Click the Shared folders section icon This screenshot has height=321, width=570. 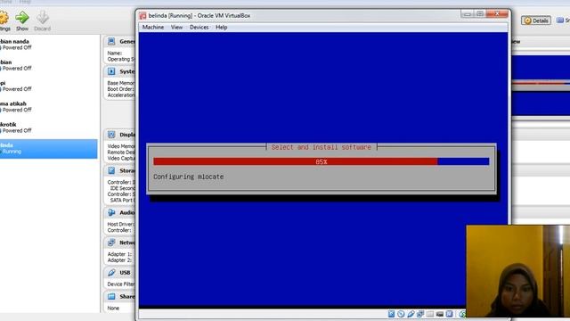(111, 297)
